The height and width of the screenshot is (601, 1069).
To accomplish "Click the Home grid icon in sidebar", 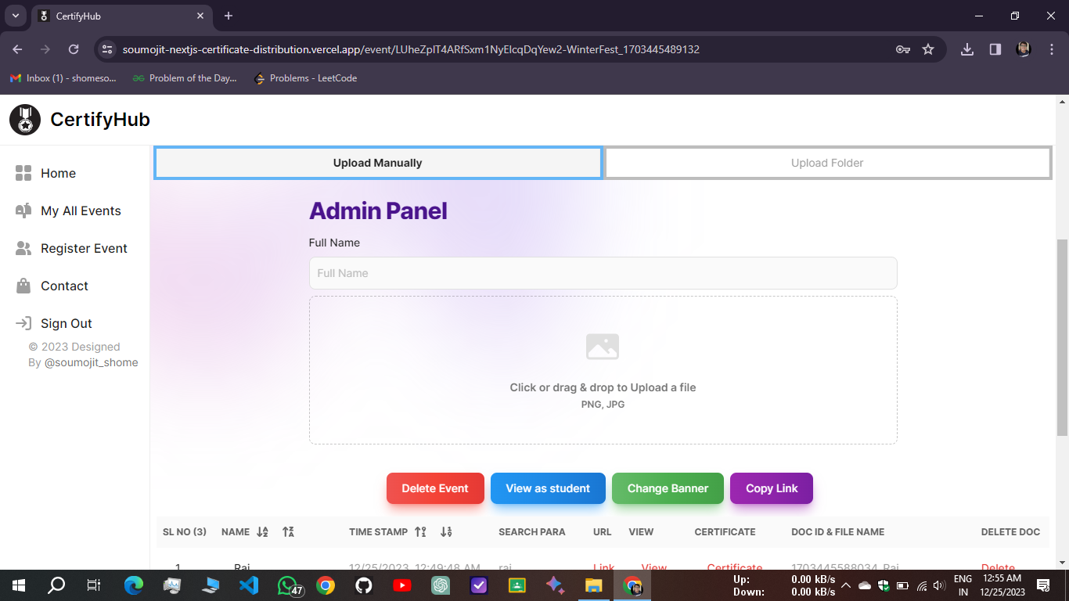I will [23, 173].
